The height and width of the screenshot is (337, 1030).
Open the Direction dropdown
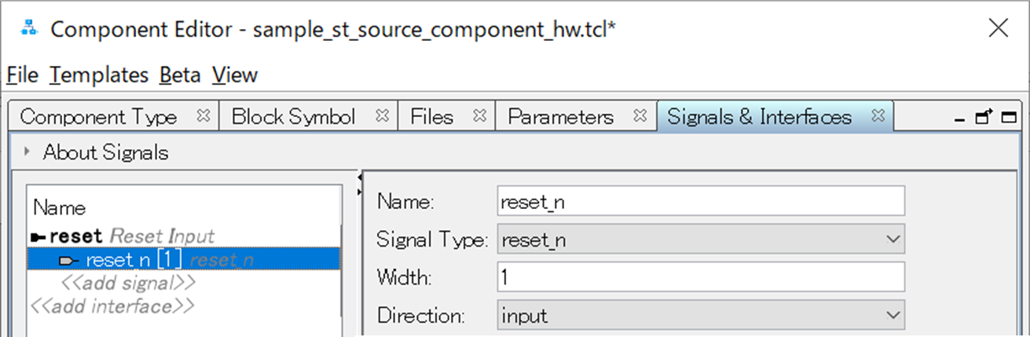click(x=891, y=316)
